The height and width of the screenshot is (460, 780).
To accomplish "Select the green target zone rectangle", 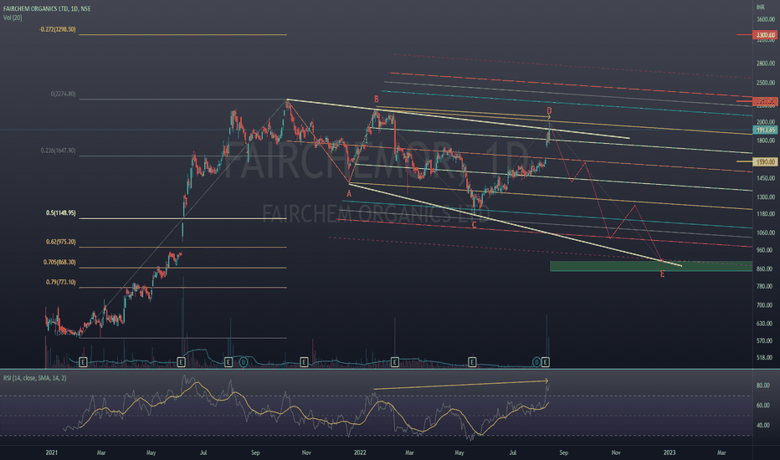I will (x=651, y=266).
